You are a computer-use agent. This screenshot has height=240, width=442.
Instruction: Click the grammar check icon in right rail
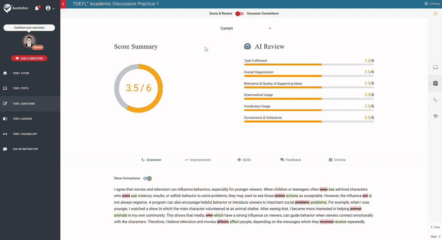435,100
